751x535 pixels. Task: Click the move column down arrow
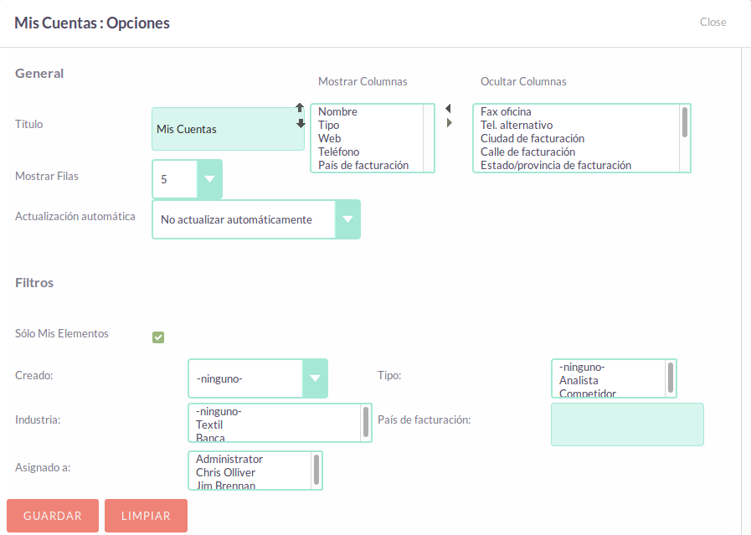click(x=301, y=123)
